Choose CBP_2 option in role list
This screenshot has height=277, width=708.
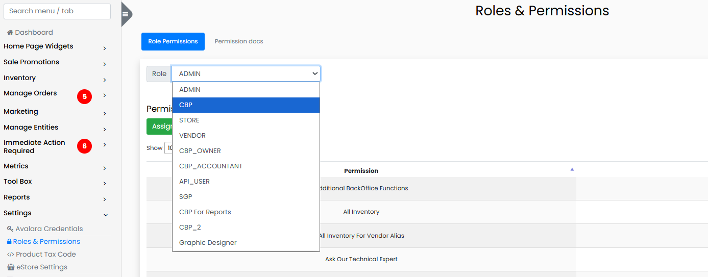(246, 228)
